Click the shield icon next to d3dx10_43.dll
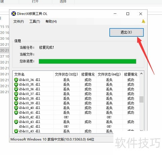This screenshot has height=155, width=162. coord(16,122)
